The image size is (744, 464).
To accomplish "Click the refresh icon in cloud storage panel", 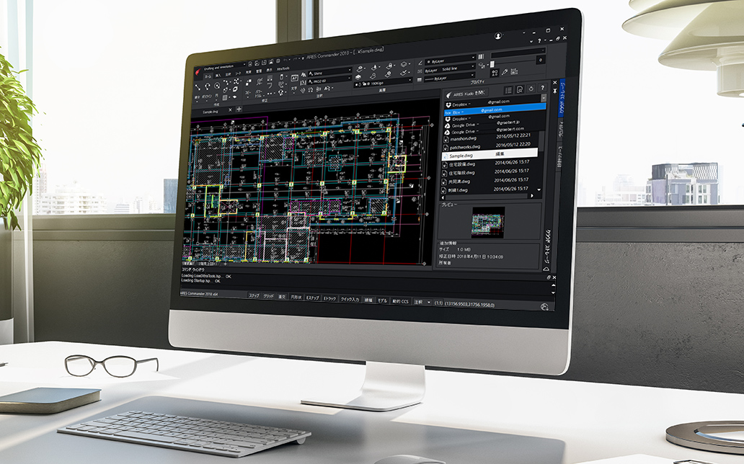I will [x=532, y=89].
